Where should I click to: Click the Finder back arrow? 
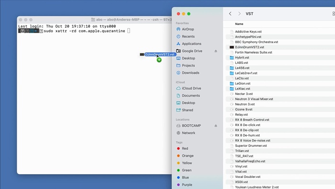tap(230, 14)
